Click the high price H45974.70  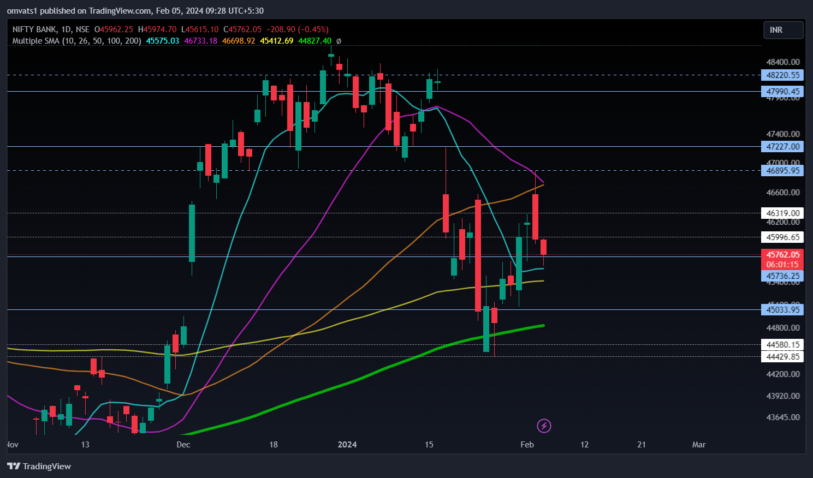point(157,29)
